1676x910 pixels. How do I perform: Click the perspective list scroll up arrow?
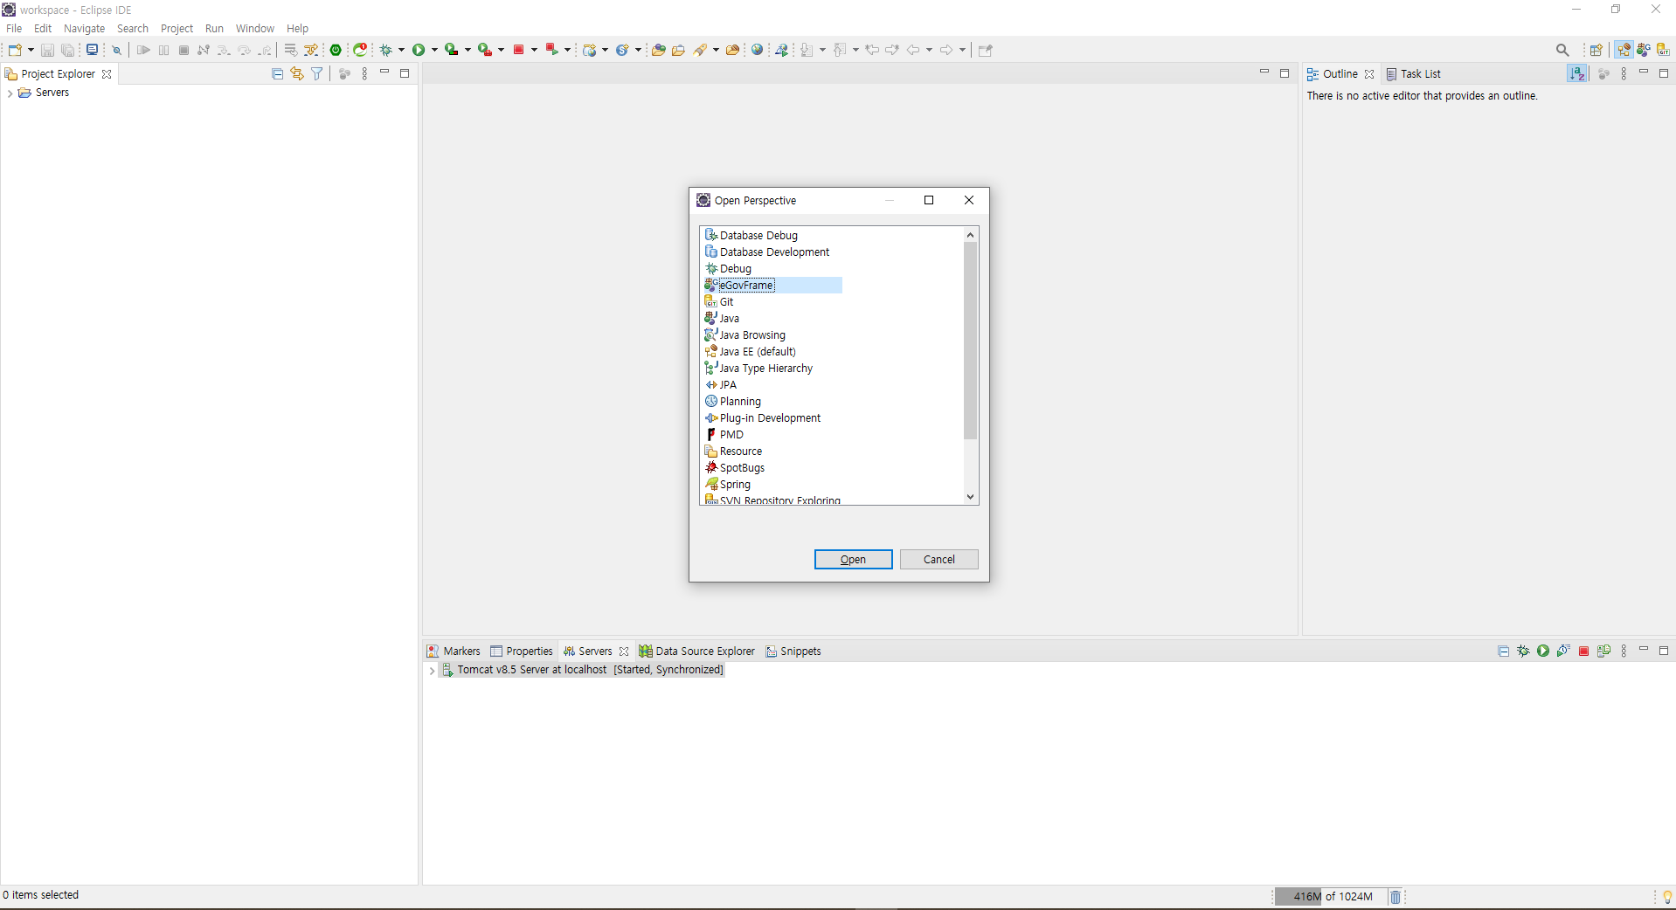pyautogui.click(x=970, y=234)
